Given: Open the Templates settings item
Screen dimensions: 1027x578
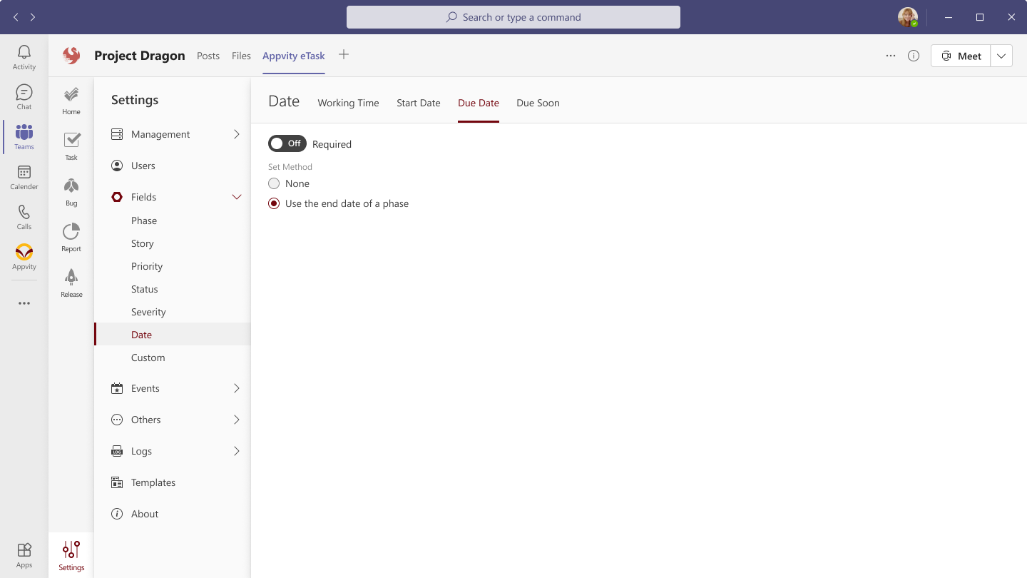Looking at the screenshot, I should 153,482.
